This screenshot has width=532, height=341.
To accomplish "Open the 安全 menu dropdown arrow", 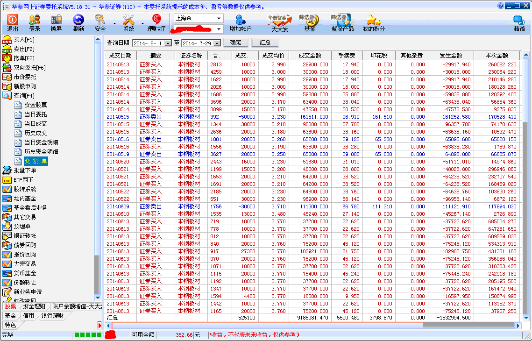I will click(114, 23).
